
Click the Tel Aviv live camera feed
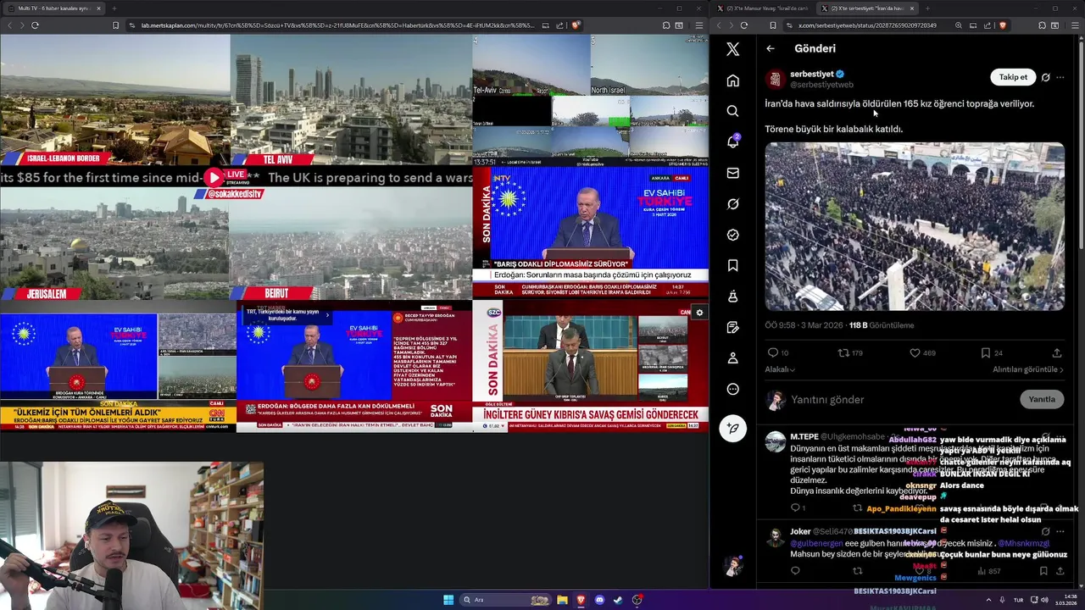coord(351,100)
